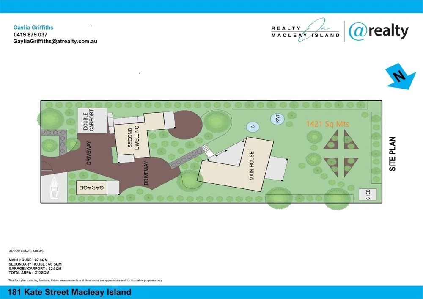
Task: Click the agent name 'Gaylia Griffiths'
Action: pyautogui.click(x=33, y=28)
